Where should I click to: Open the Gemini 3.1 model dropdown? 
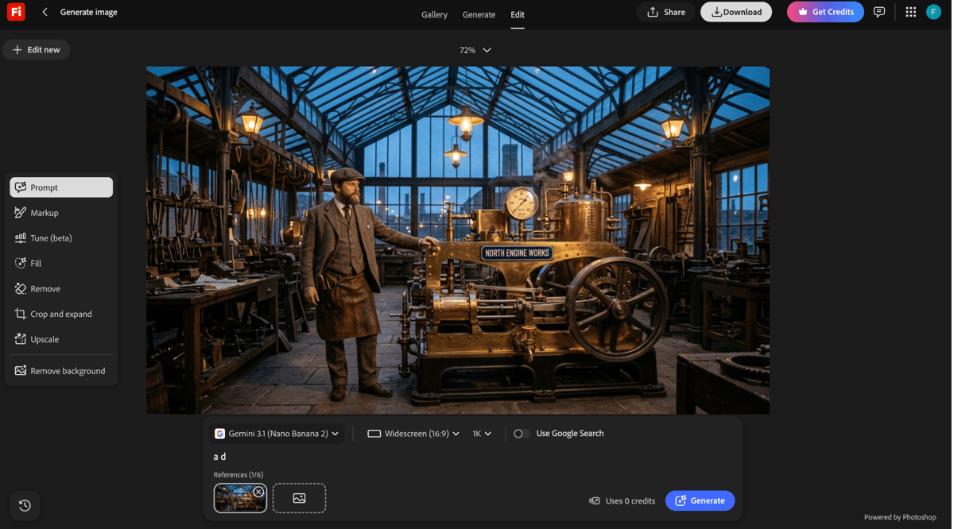point(277,434)
